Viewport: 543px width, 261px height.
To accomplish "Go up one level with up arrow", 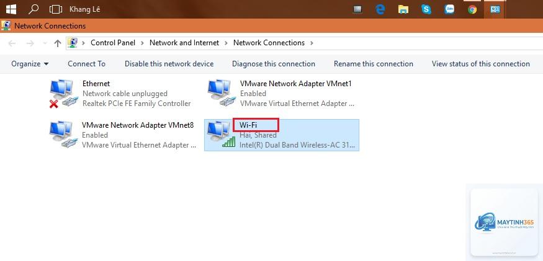I will coord(58,43).
